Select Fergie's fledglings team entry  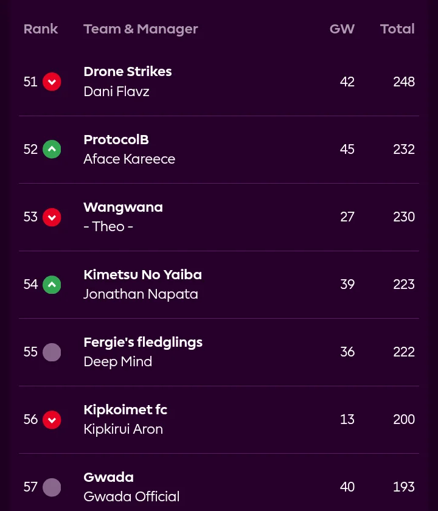pos(143,342)
